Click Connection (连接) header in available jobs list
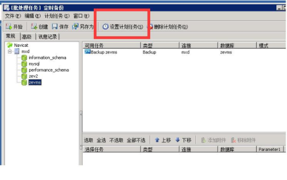The height and width of the screenshot is (180, 287). coord(199,45)
